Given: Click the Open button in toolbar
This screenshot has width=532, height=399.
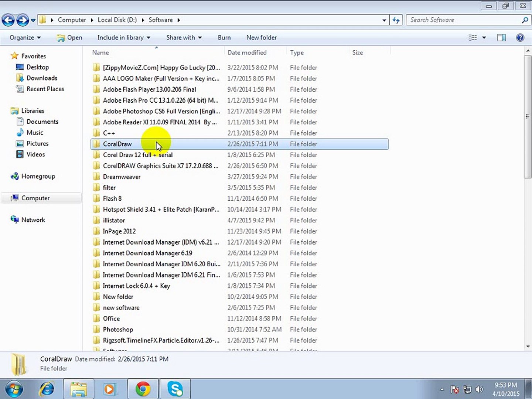Looking at the screenshot, I should point(69,37).
